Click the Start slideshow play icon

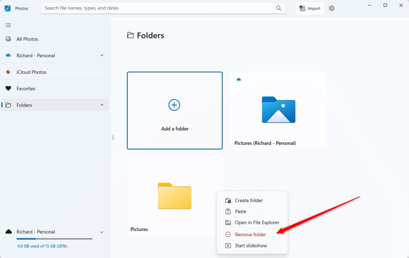click(x=228, y=246)
